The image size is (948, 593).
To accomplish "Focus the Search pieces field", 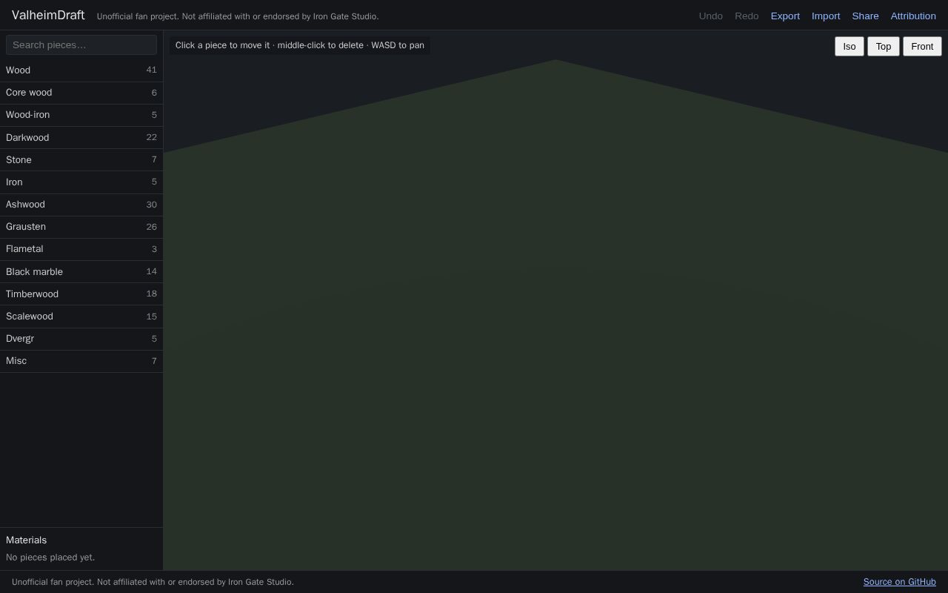I will click(81, 45).
